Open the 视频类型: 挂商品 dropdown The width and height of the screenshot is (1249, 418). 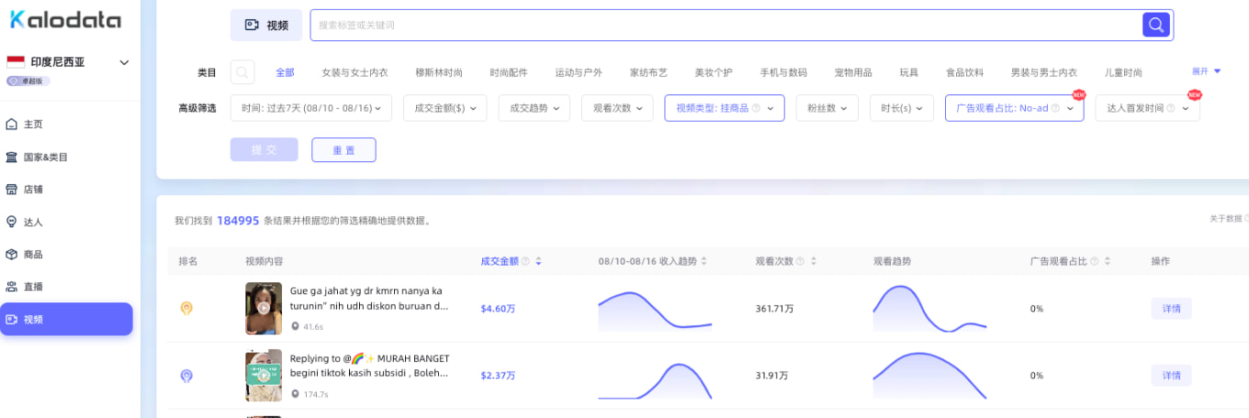(725, 108)
